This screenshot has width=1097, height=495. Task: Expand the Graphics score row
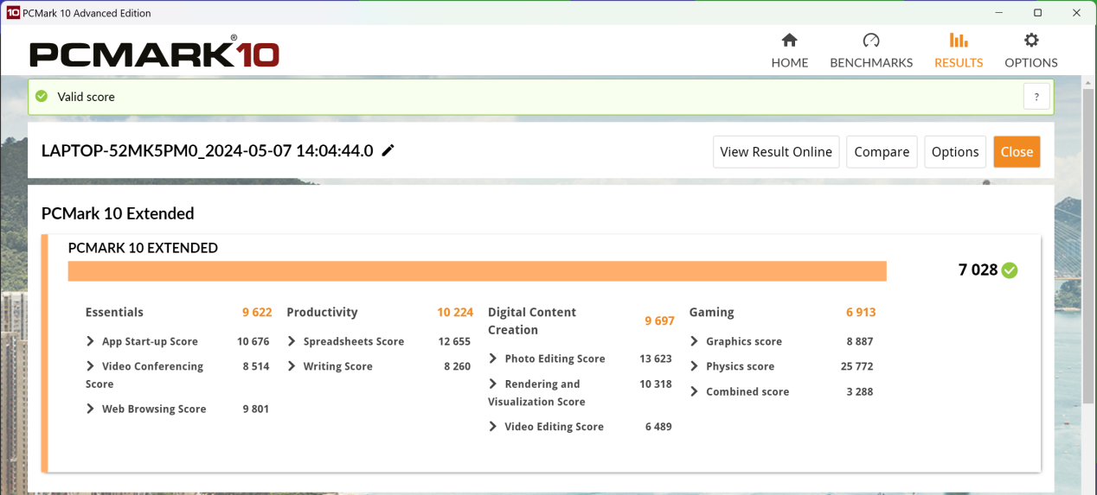[695, 342]
